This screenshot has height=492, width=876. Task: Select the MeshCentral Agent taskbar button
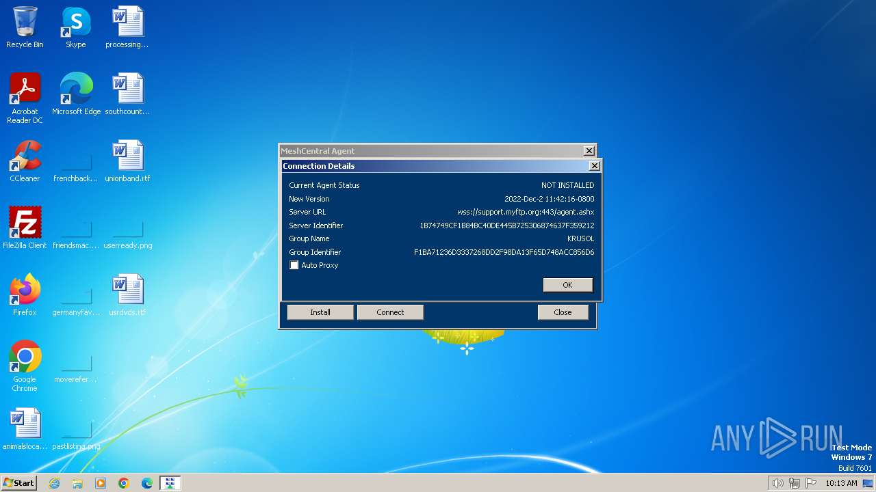[170, 483]
